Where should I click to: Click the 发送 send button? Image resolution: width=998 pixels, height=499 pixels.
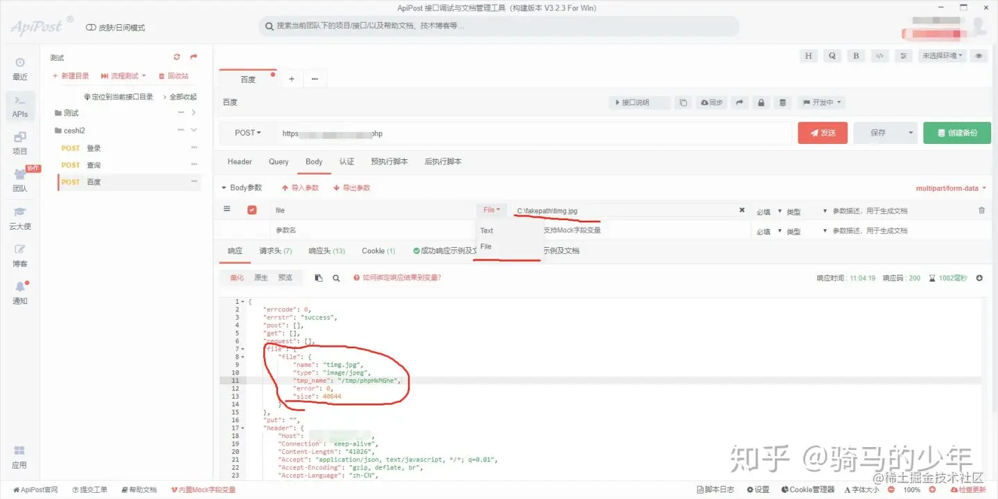pos(823,133)
